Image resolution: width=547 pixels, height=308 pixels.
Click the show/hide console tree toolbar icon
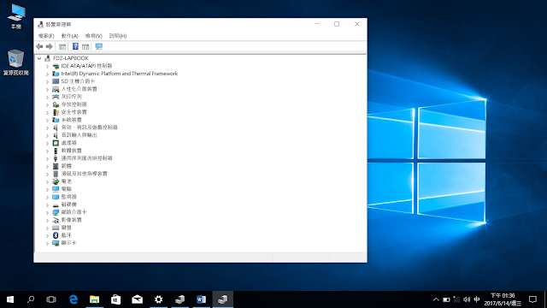click(x=62, y=46)
